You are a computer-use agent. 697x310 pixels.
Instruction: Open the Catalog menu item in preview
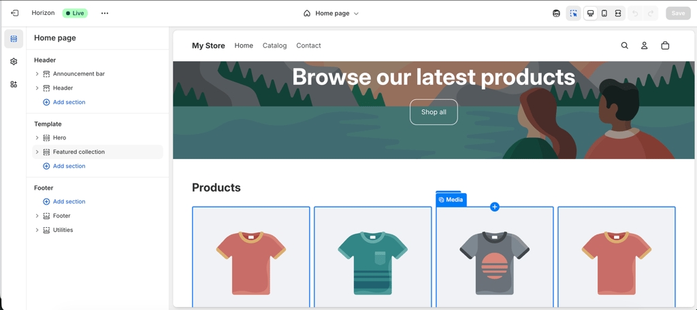click(x=275, y=46)
